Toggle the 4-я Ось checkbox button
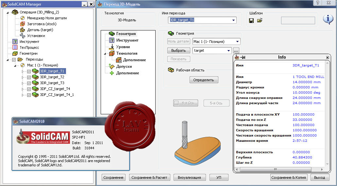337x186 pixels. click(185, 103)
